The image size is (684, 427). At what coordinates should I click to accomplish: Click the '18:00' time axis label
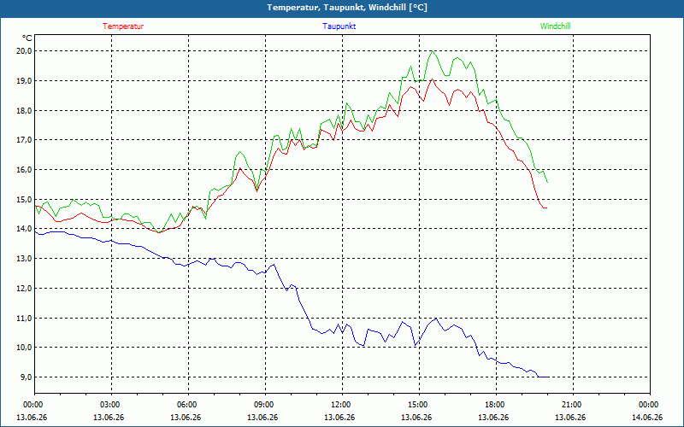pos(493,405)
